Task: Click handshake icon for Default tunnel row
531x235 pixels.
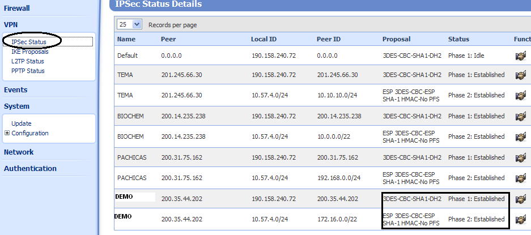Action: pyautogui.click(x=520, y=56)
